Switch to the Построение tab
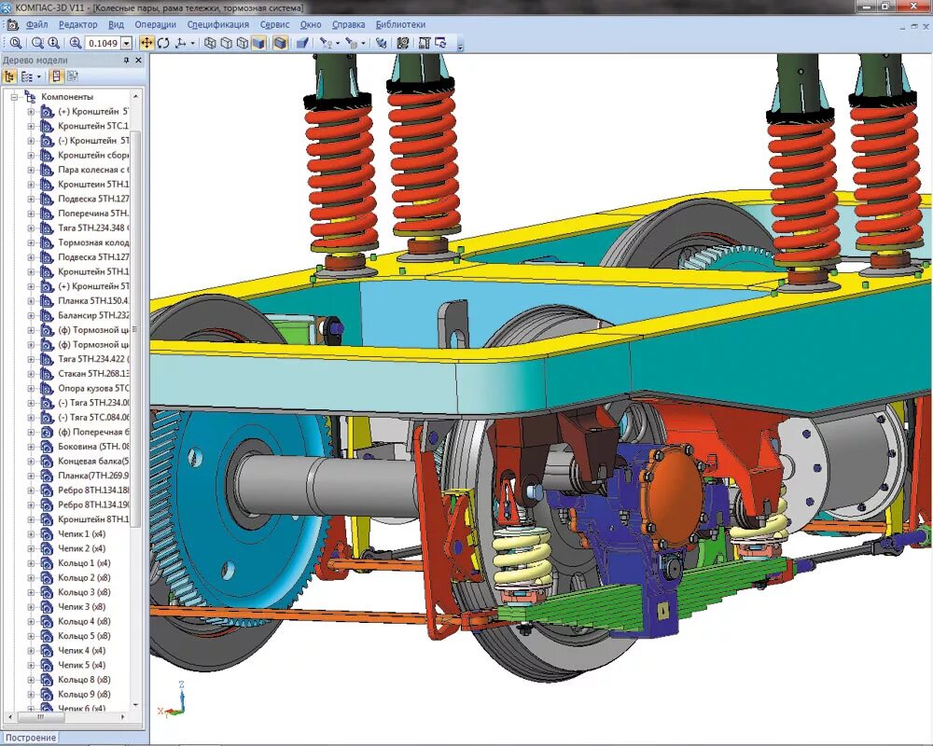Screen dimensions: 933x746 click(x=31, y=738)
